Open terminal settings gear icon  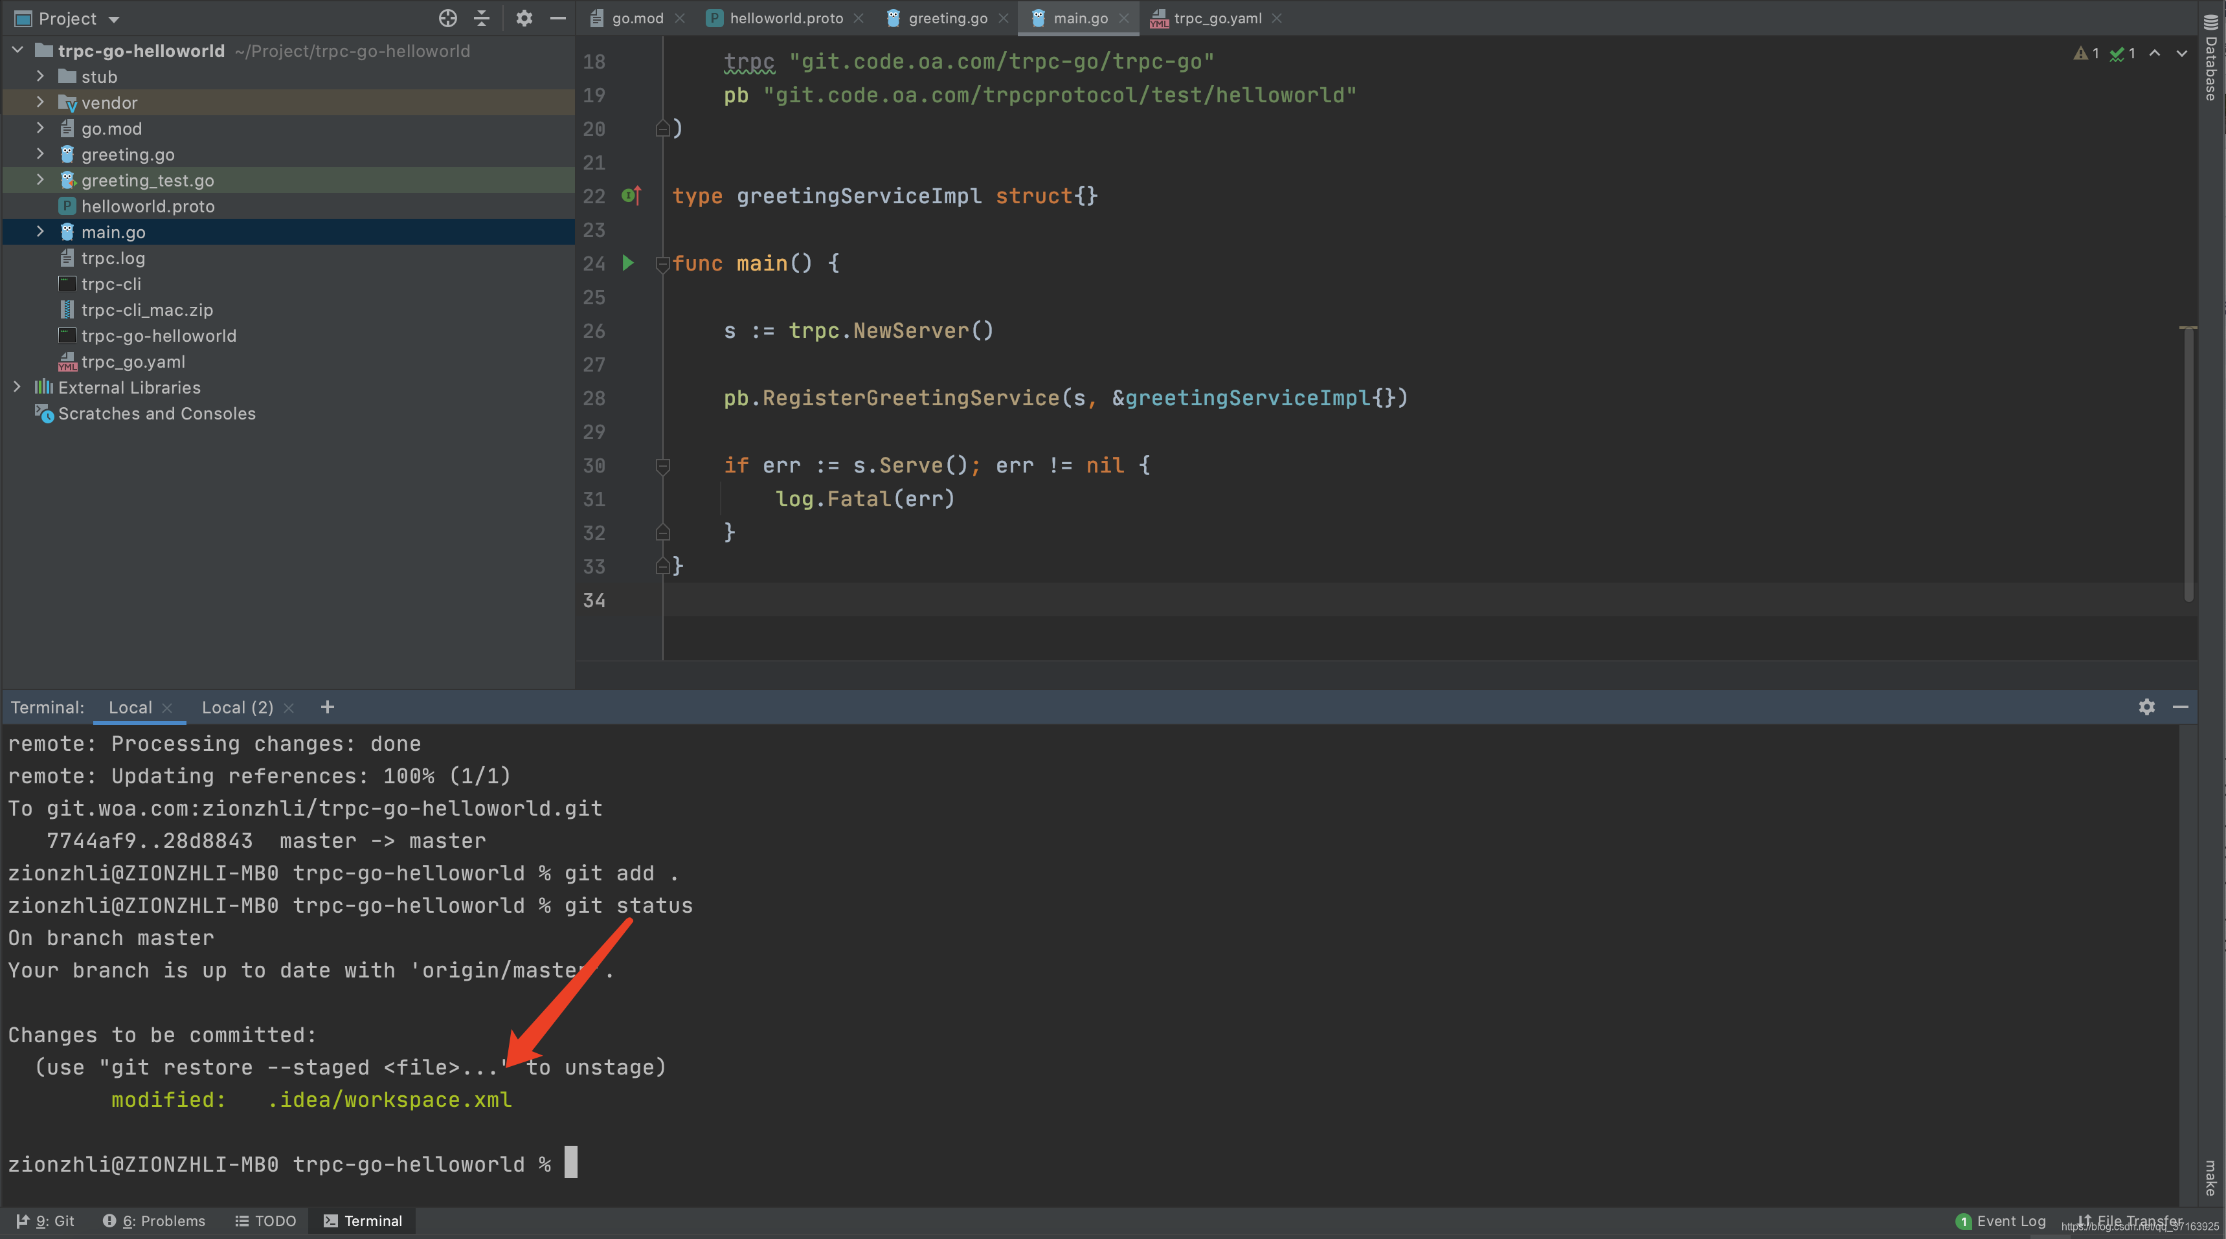pos(2146,707)
